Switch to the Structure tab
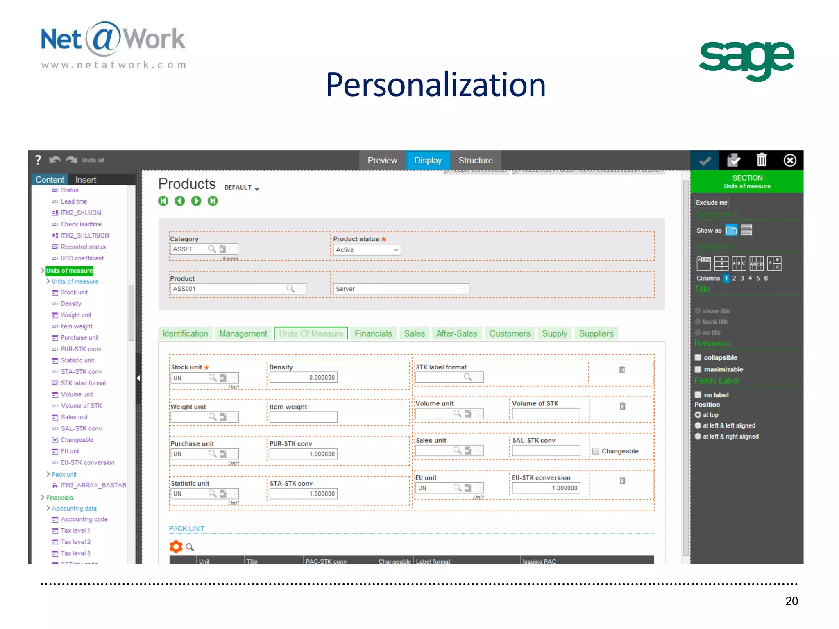The height and width of the screenshot is (629, 839). (x=475, y=161)
